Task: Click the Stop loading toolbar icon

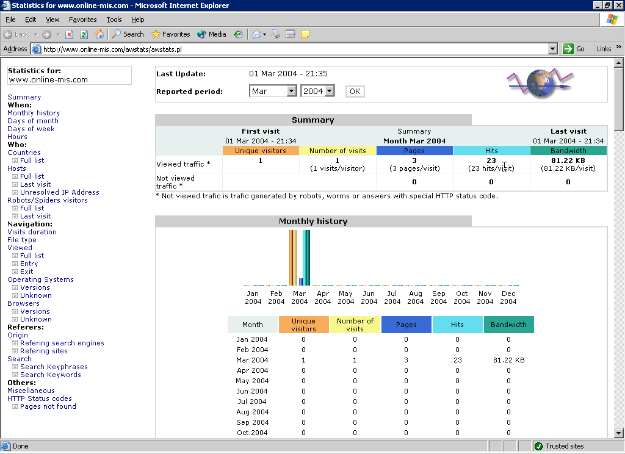Action: click(x=70, y=34)
